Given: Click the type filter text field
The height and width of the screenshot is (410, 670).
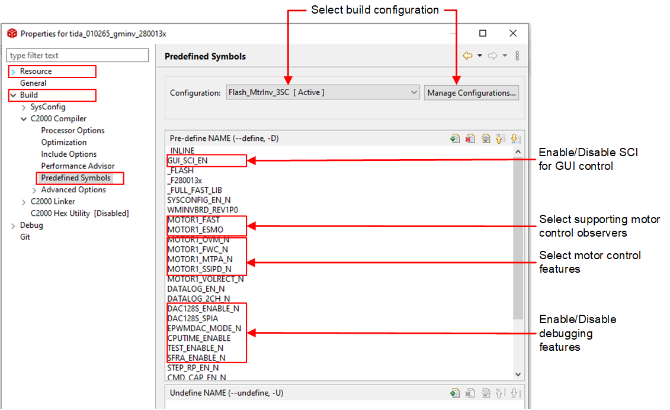Looking at the screenshot, I should click(x=78, y=56).
